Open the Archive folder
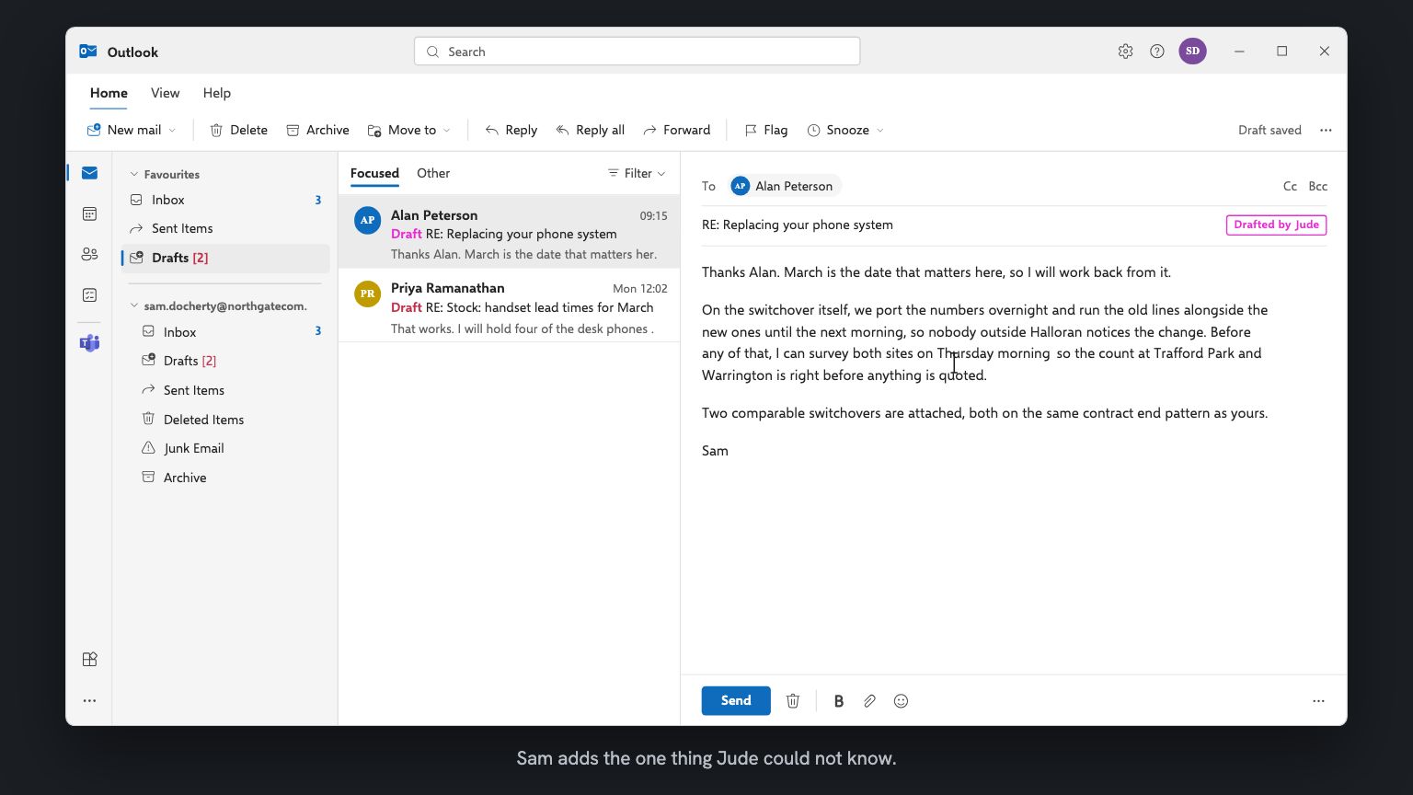 (225, 478)
